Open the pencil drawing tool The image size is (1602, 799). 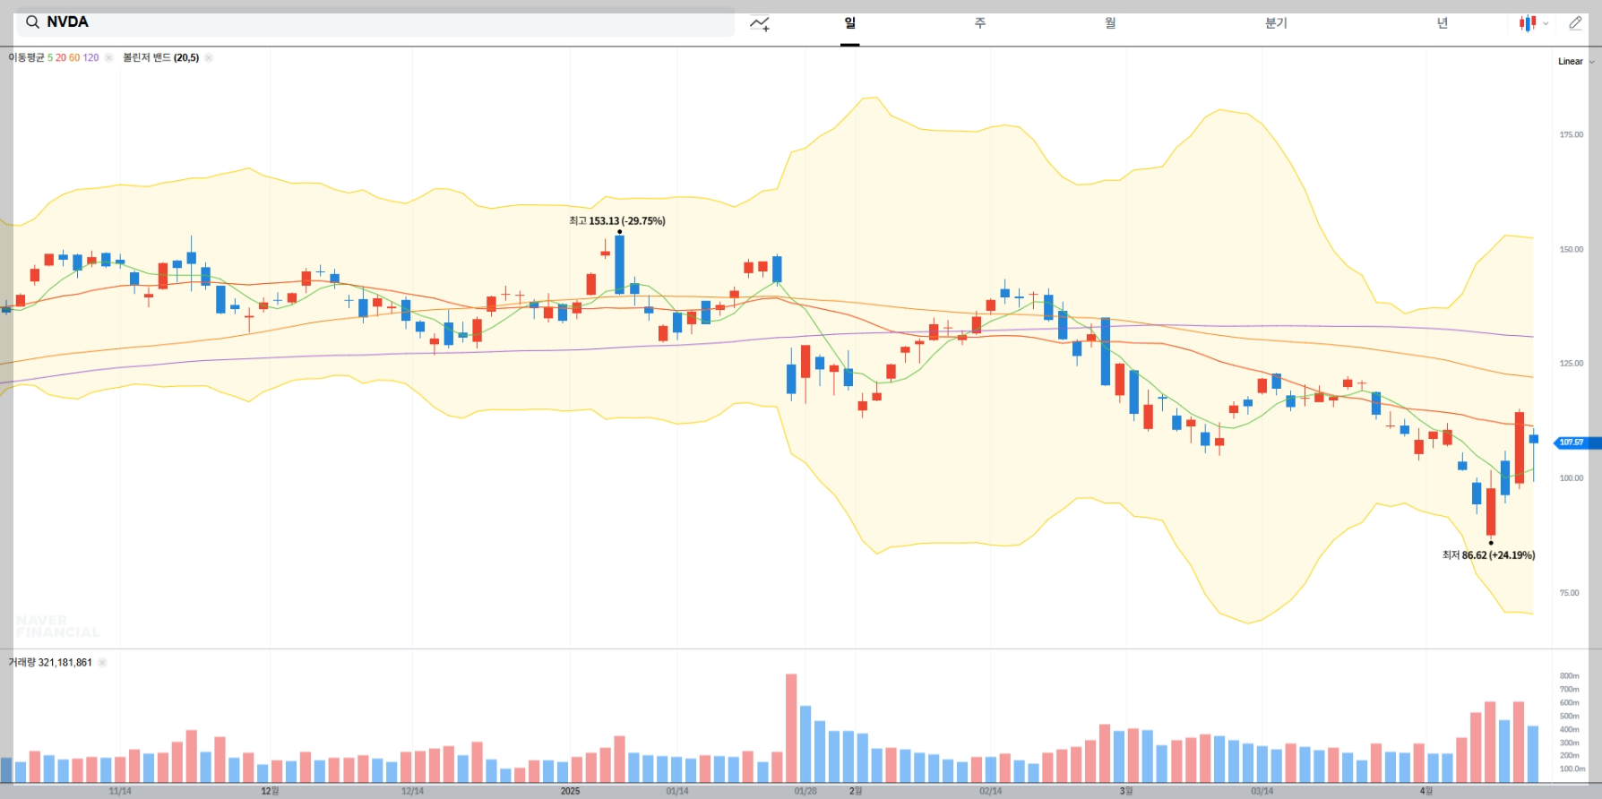tap(1575, 23)
